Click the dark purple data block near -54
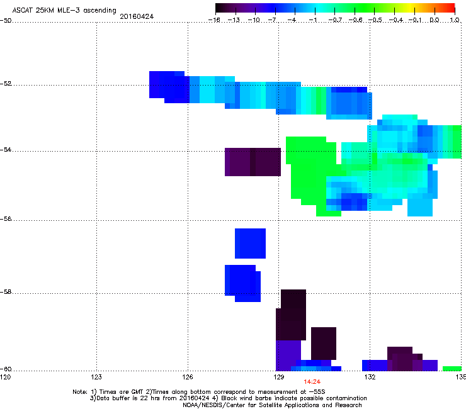The height and width of the screenshot is (409, 466). [253, 162]
